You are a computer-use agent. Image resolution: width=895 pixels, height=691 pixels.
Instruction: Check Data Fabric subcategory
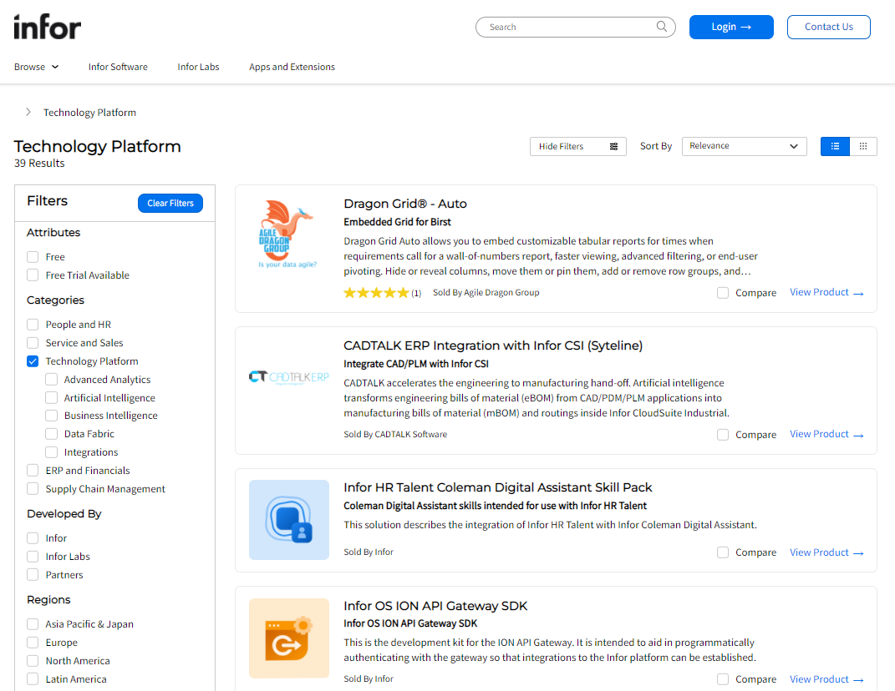(51, 434)
